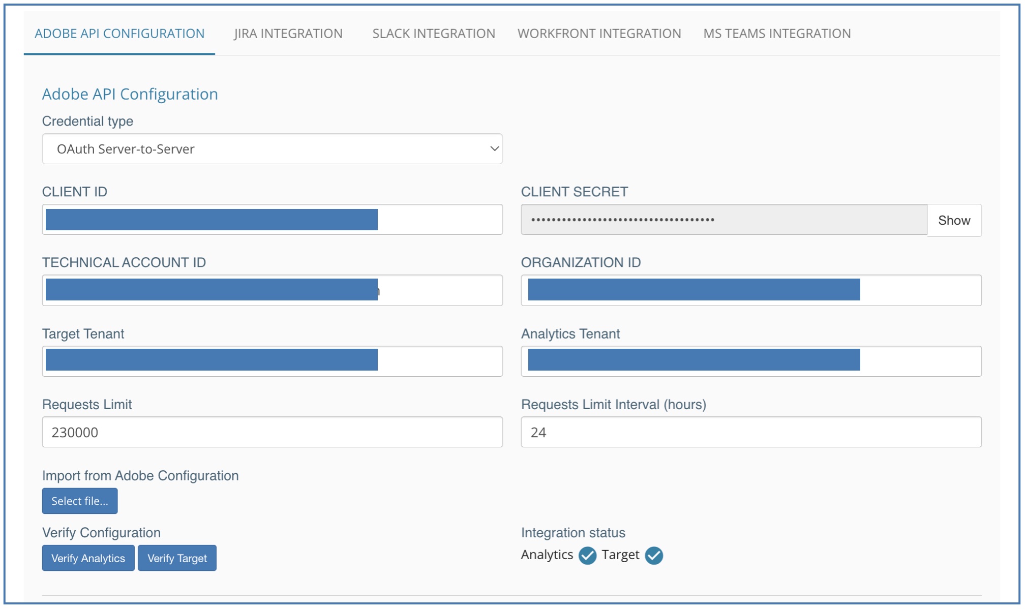The width and height of the screenshot is (1025, 609).
Task: Click the Client Secret password field
Action: [x=724, y=220]
